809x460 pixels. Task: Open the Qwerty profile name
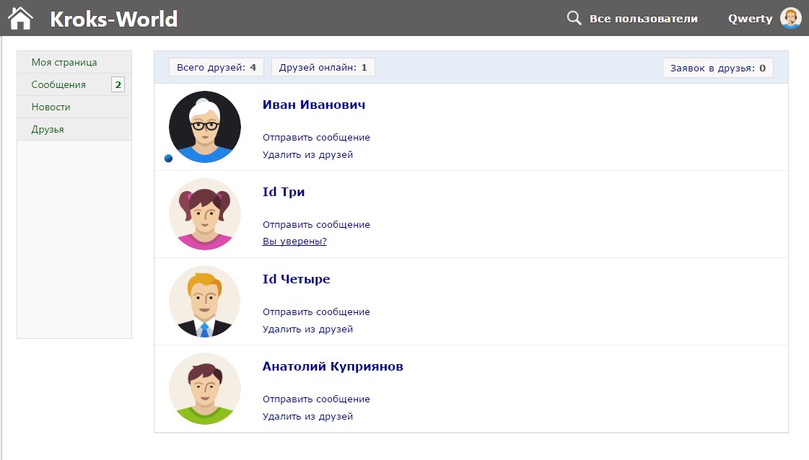(750, 19)
